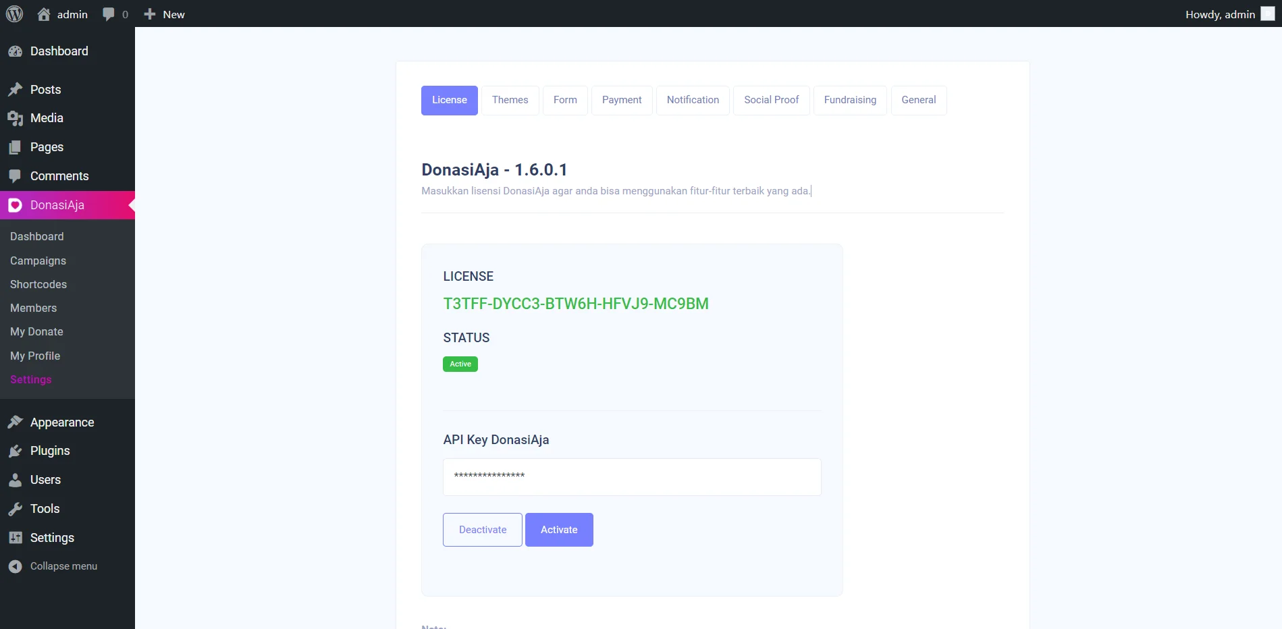Click the WordPress logo icon
Image resolution: width=1282 pixels, height=629 pixels.
pyautogui.click(x=14, y=13)
